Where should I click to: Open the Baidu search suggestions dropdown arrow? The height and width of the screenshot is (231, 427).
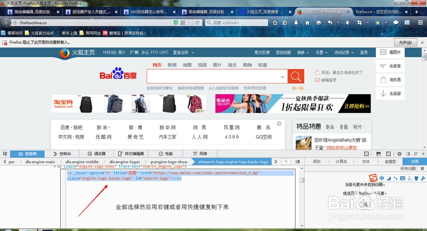282,77
